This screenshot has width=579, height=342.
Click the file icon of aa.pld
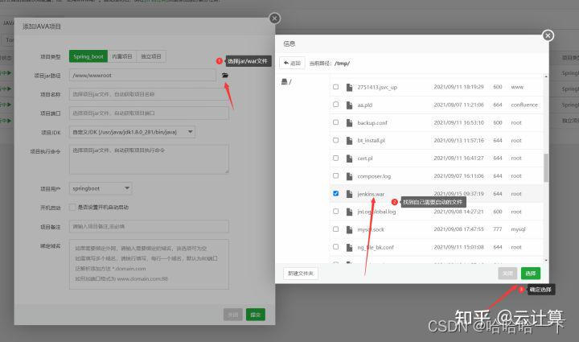pos(349,105)
